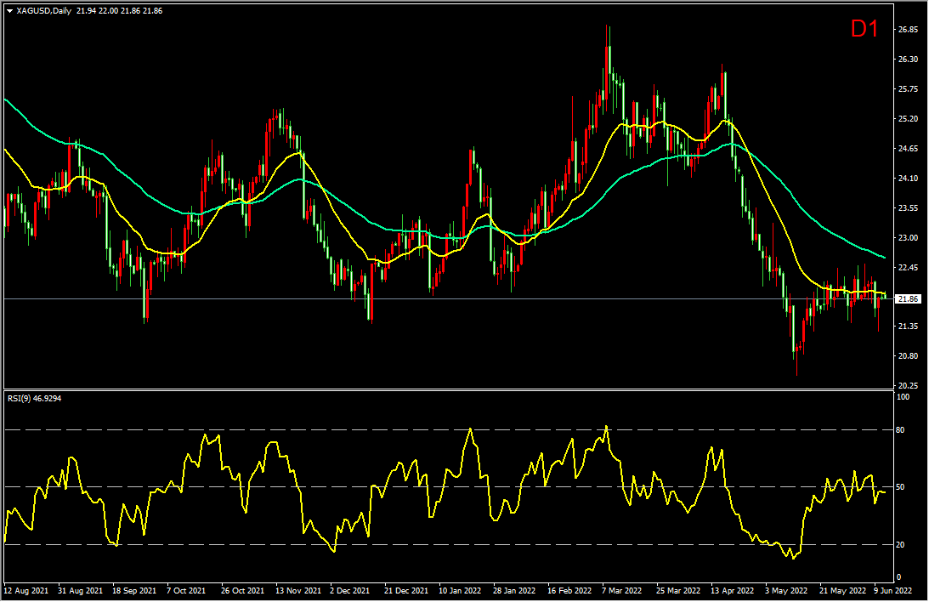The image size is (929, 602).
Task: Click the 9 Jun 2022 date label
Action: pyautogui.click(x=892, y=591)
